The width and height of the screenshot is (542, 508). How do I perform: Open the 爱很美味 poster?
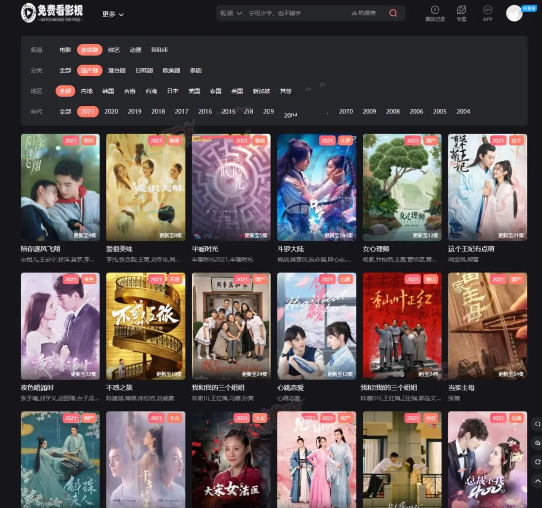coord(146,187)
